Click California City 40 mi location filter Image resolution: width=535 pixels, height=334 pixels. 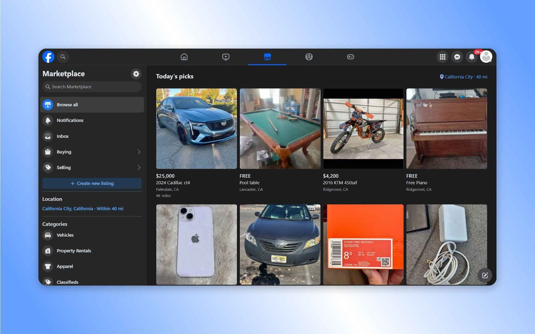[x=463, y=77]
